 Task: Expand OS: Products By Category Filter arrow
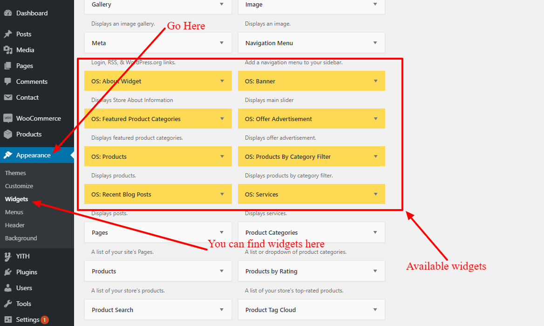click(x=375, y=156)
